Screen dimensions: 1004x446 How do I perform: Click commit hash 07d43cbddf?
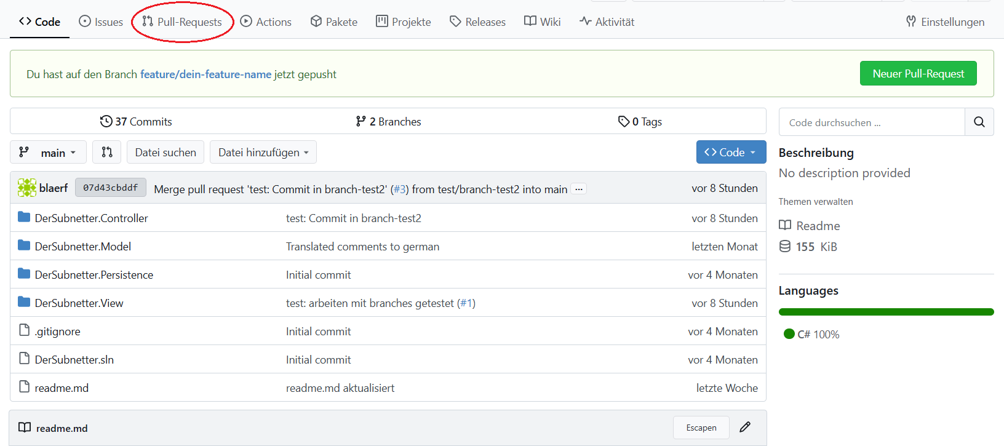click(111, 188)
